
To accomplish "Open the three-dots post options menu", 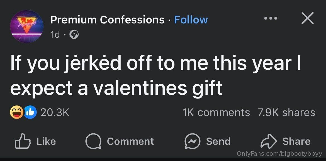I will click(x=271, y=18).
